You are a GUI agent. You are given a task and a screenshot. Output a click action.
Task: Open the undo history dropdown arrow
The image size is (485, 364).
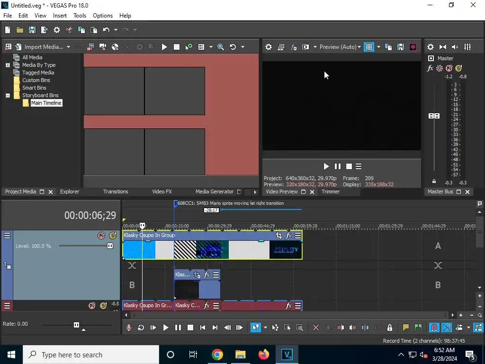tap(116, 30)
